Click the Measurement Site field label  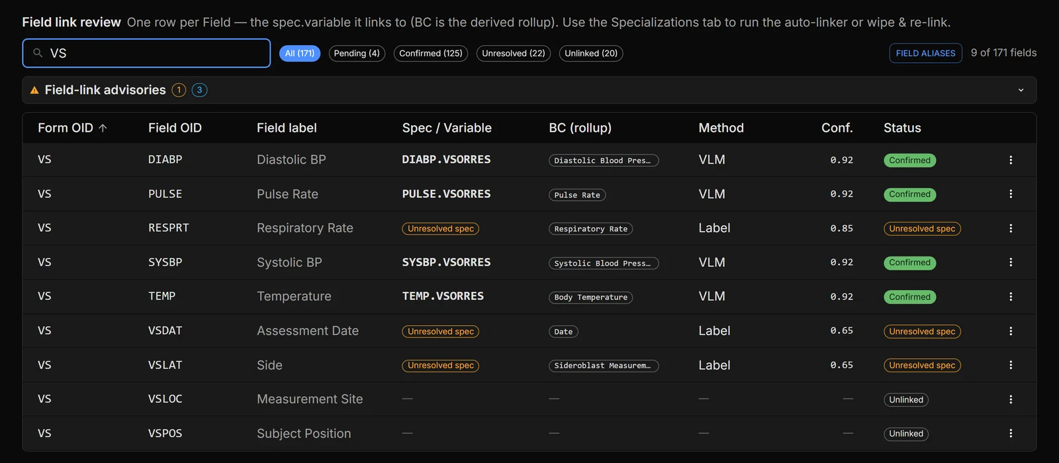click(310, 399)
